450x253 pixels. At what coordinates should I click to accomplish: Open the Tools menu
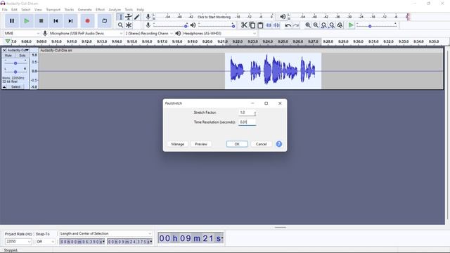pyautogui.click(x=129, y=9)
